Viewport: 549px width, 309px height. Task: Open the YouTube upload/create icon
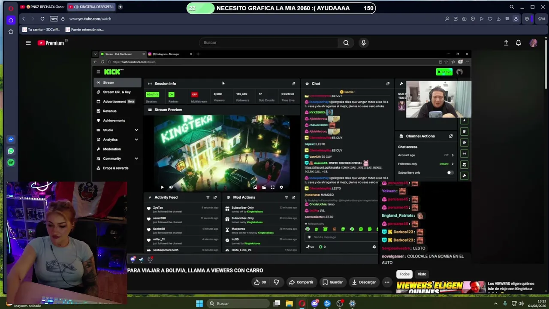point(506,42)
